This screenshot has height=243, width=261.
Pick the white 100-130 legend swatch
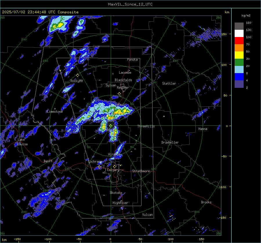point(239,34)
